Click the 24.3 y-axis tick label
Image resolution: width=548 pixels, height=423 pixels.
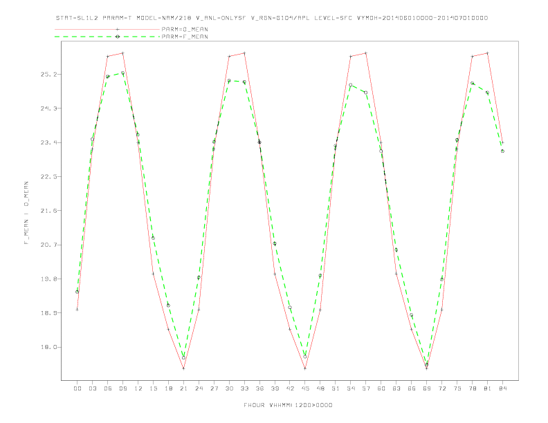pyautogui.click(x=48, y=109)
